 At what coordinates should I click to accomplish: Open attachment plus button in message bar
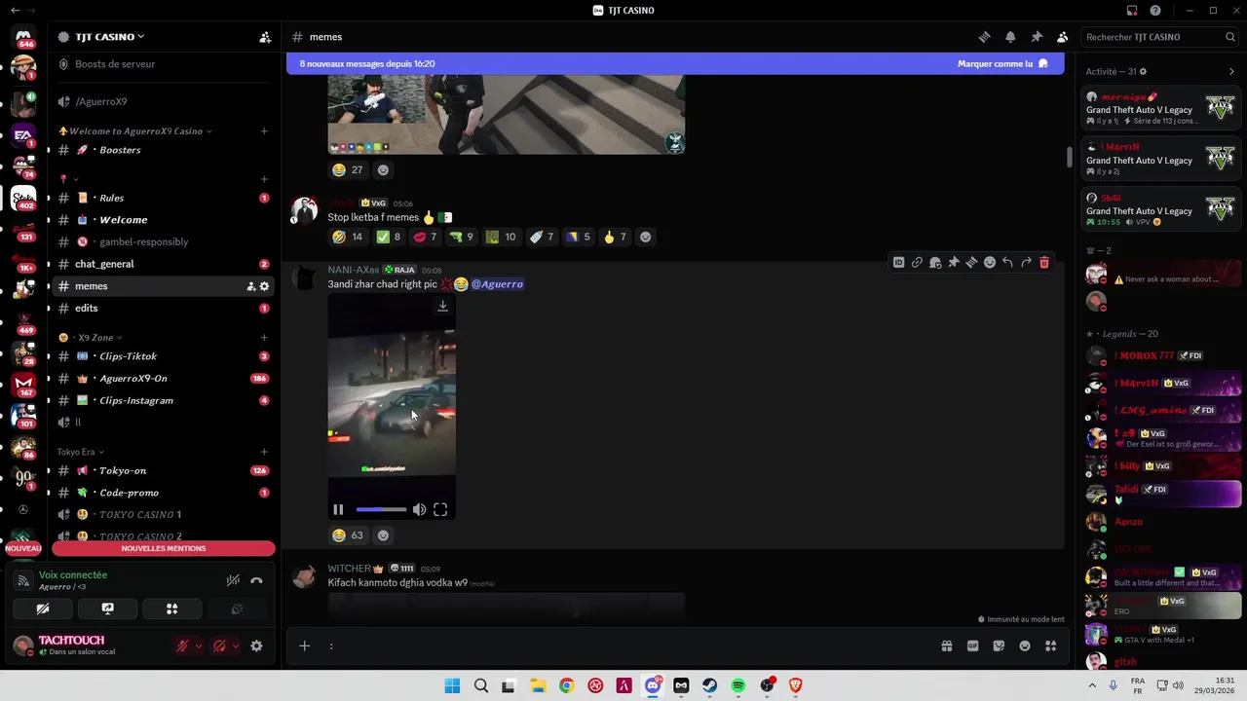(304, 646)
